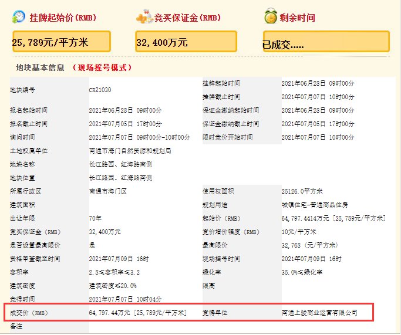Select bid increment 10元/平方米
This screenshot has width=401, height=335.
(299, 232)
